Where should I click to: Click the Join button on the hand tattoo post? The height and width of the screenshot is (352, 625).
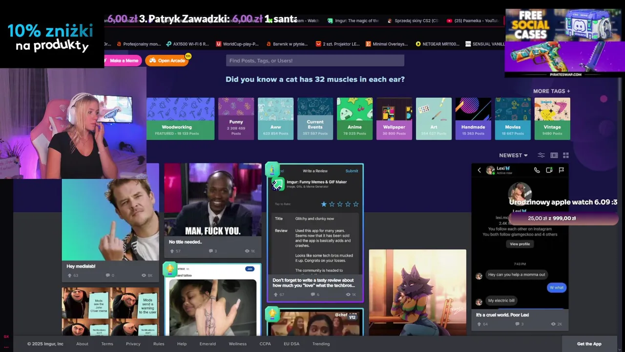[x=250, y=269]
